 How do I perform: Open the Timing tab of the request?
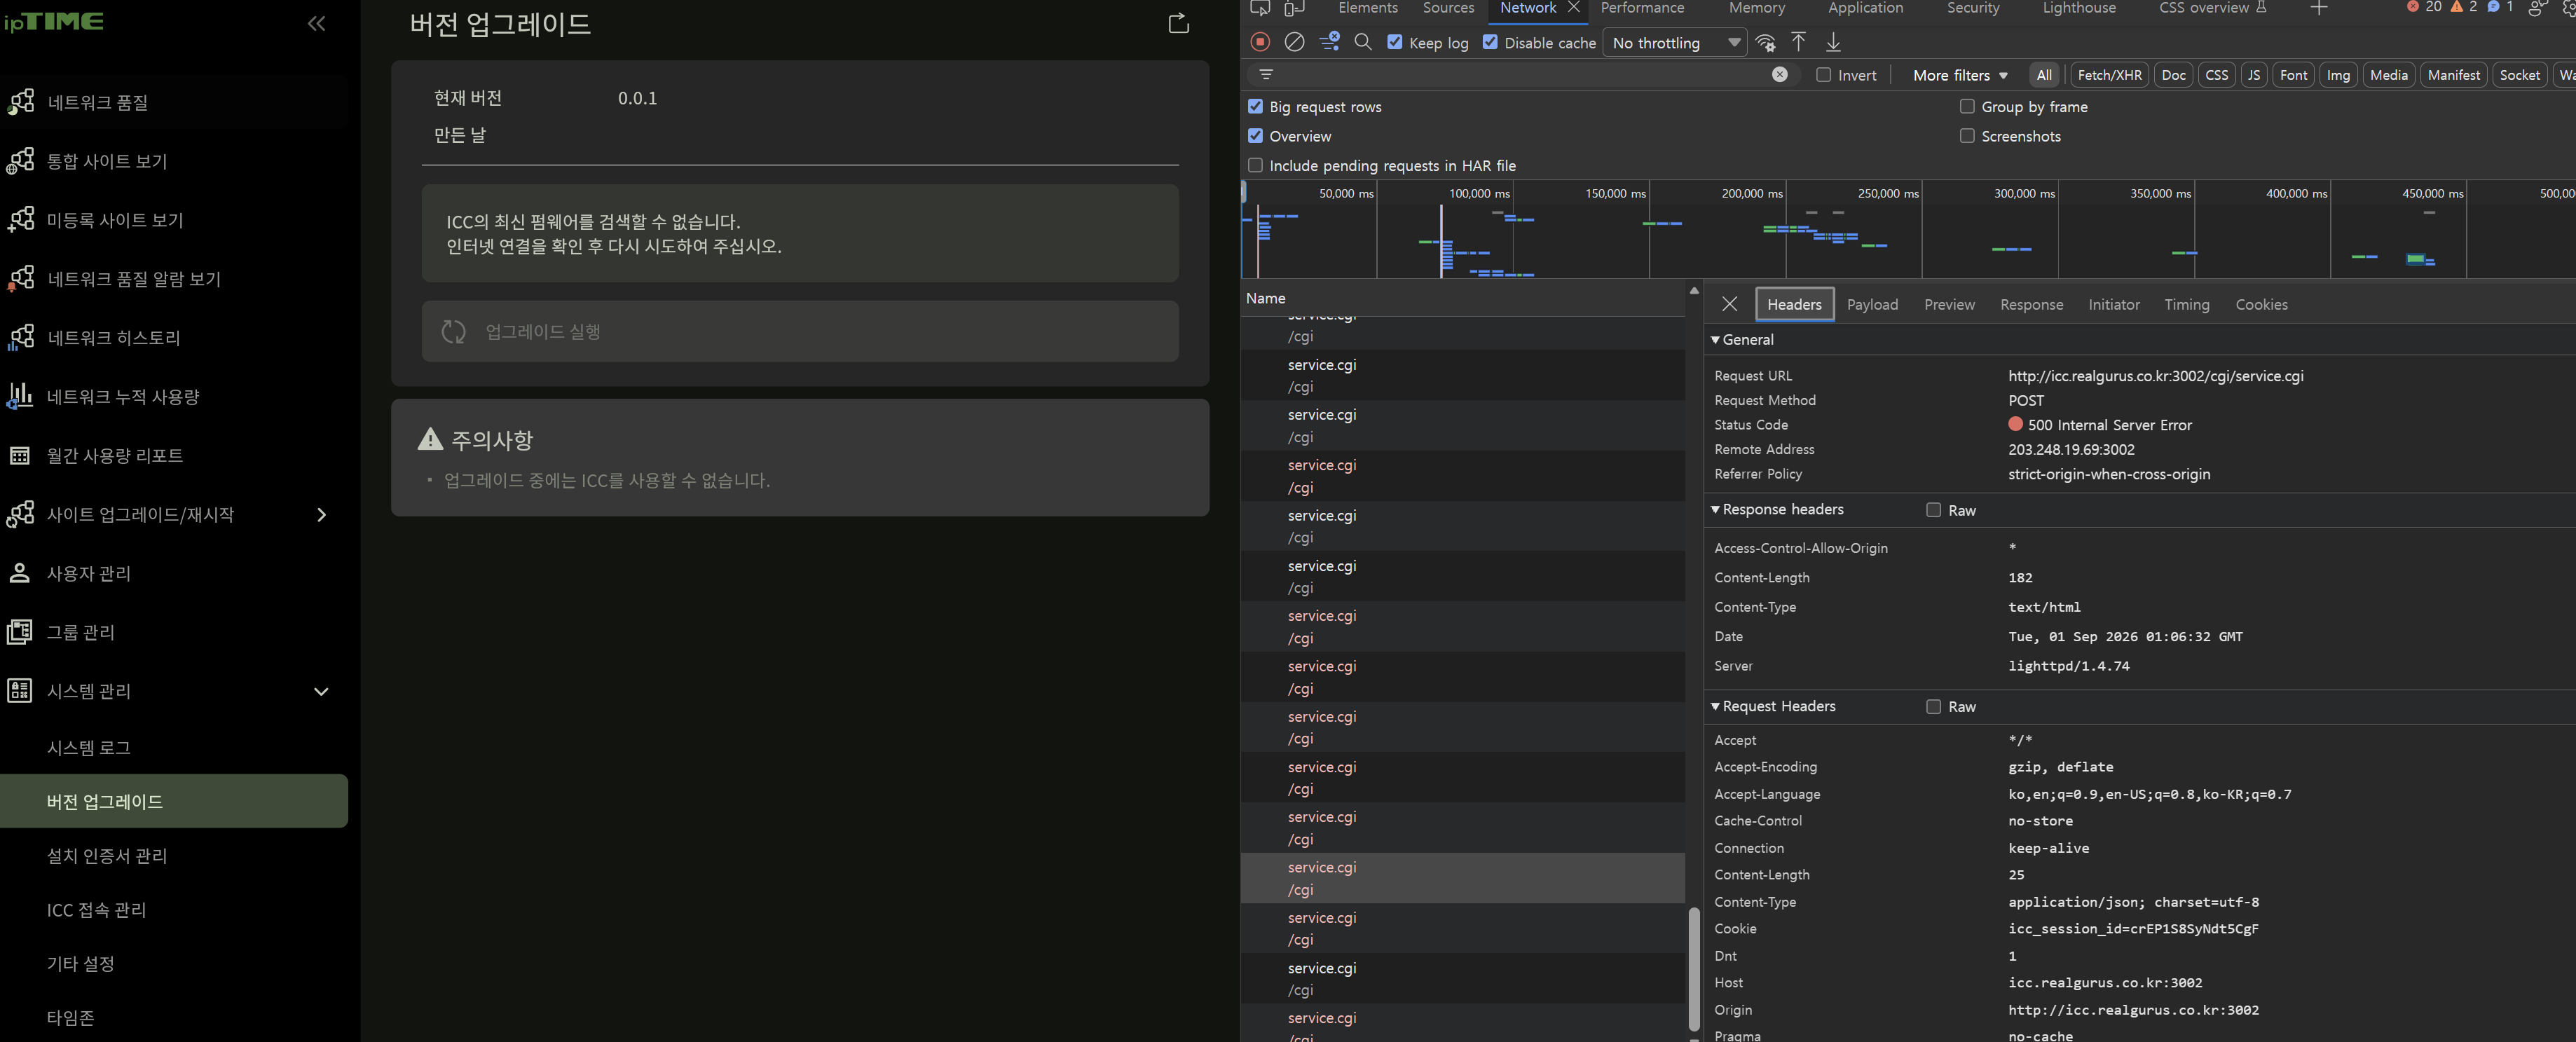pos(2186,304)
